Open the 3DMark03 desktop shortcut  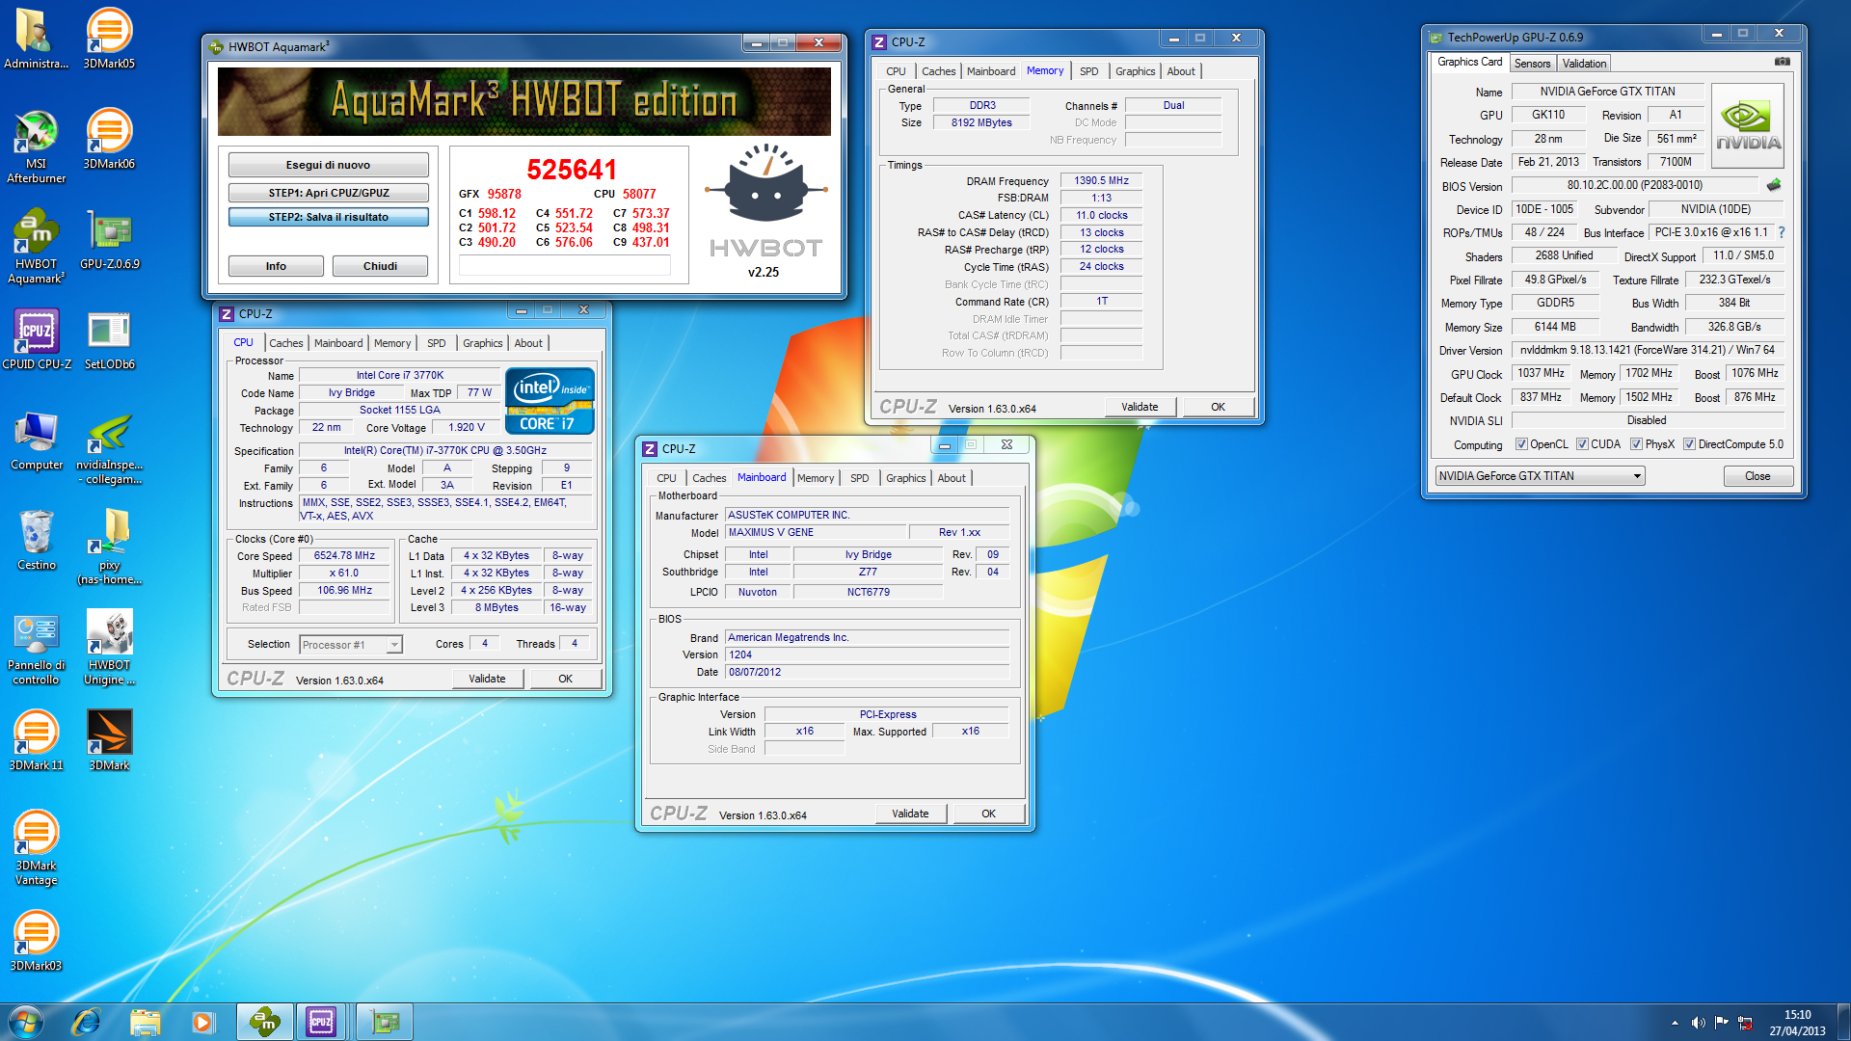tap(36, 941)
